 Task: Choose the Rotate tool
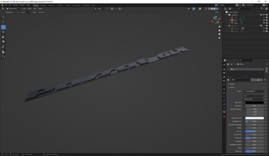[3, 32]
